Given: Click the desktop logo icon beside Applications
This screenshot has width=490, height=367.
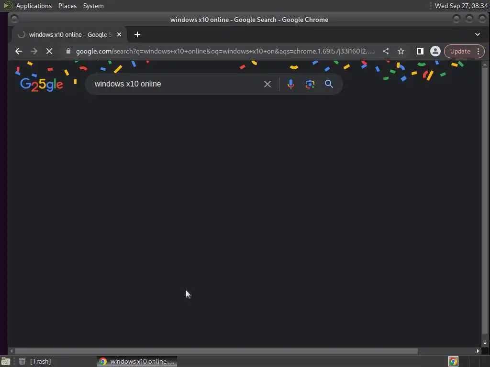Looking at the screenshot, I should pyautogui.click(x=8, y=6).
